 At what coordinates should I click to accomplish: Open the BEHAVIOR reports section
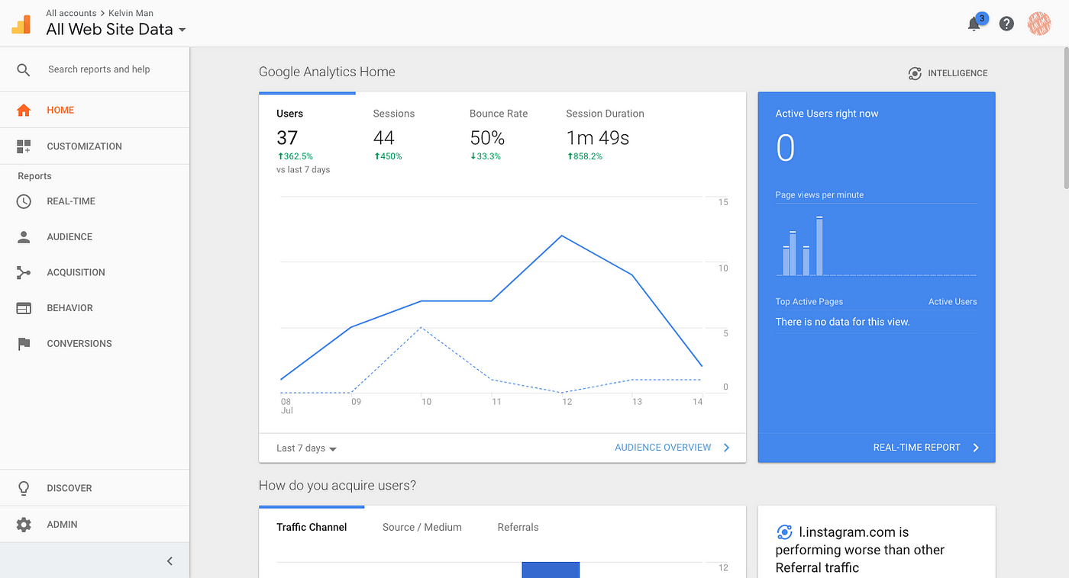tap(95, 308)
